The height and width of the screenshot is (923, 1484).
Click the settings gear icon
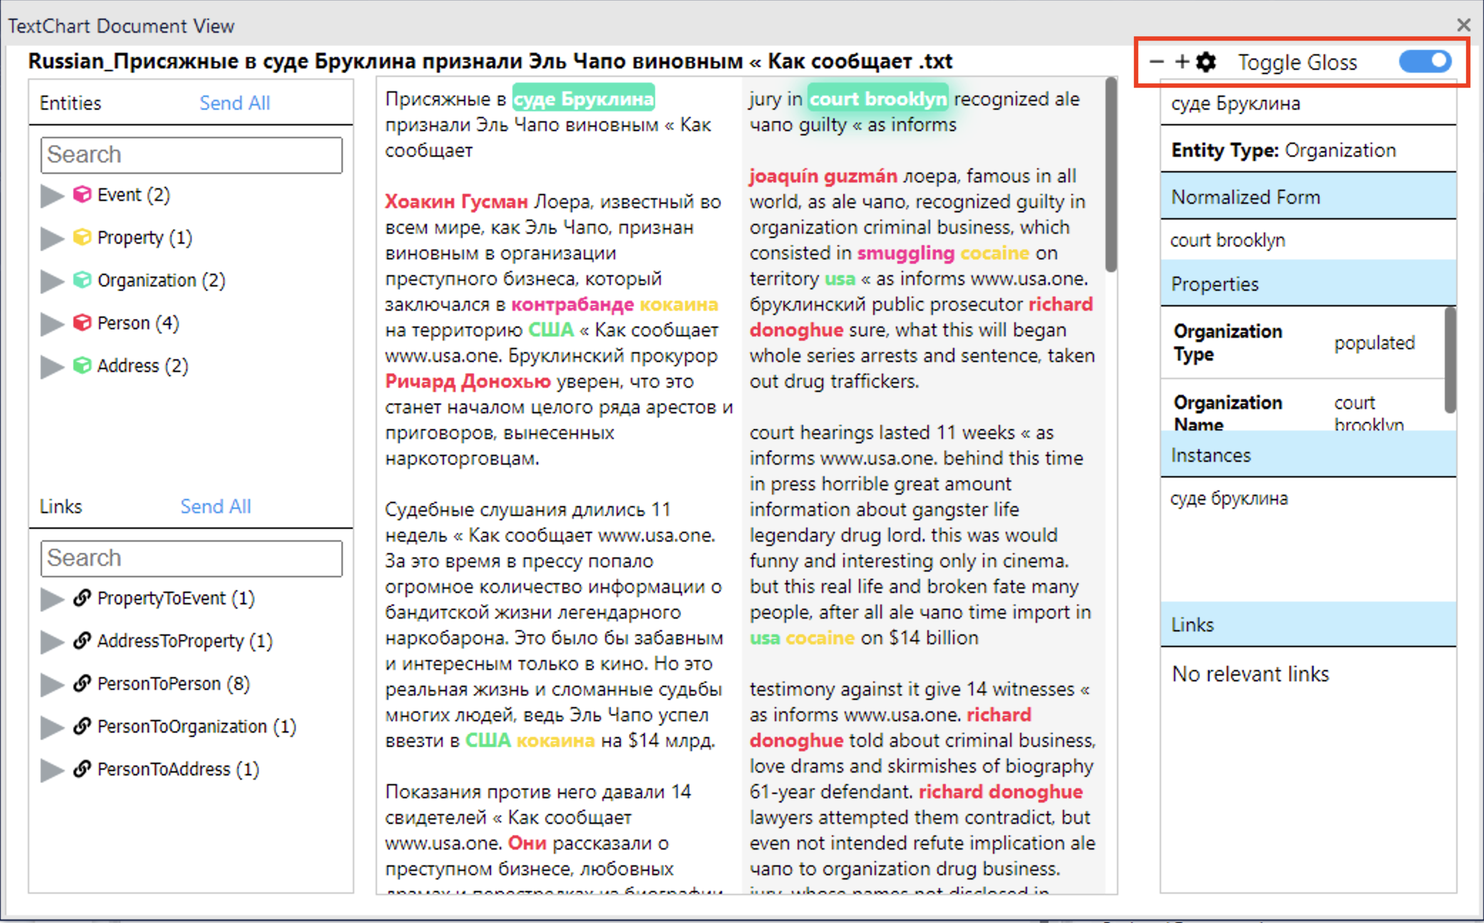(x=1206, y=63)
